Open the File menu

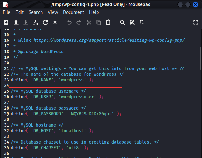7,12
